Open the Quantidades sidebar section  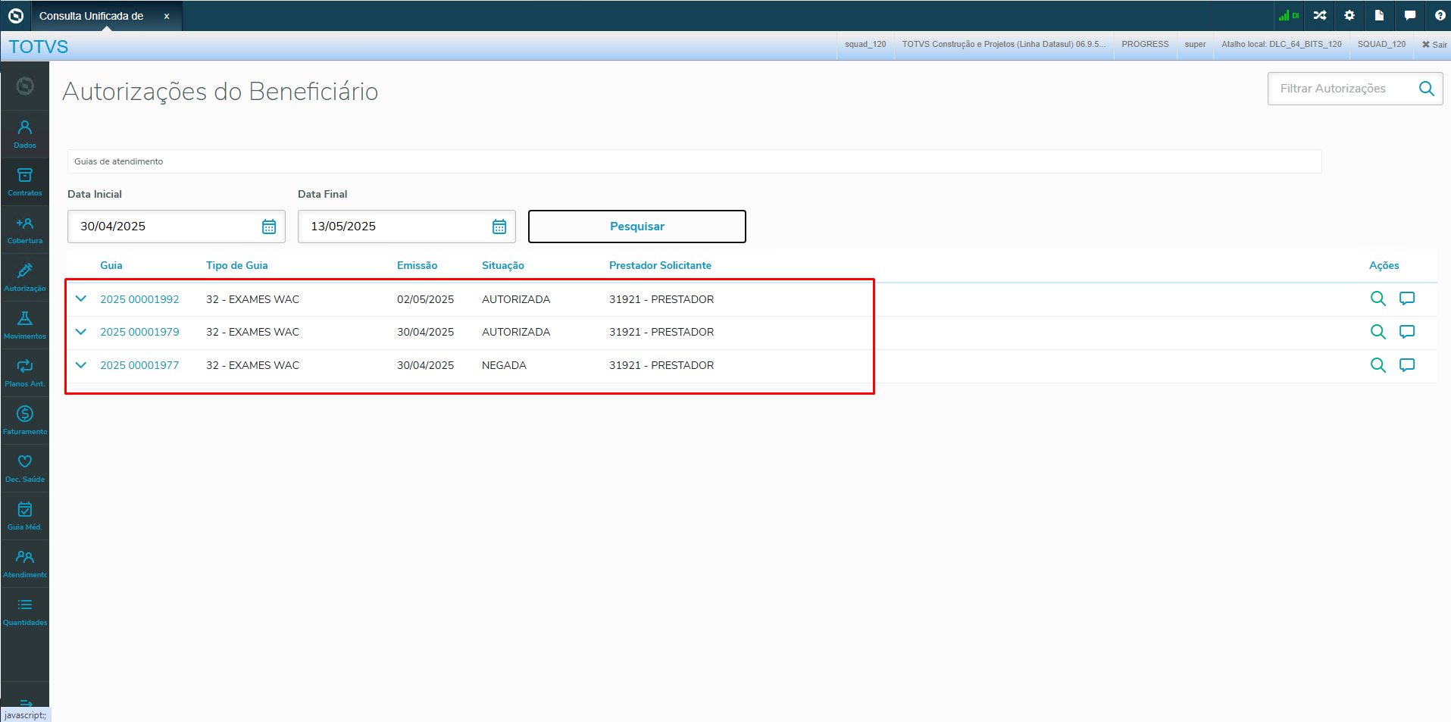point(25,611)
